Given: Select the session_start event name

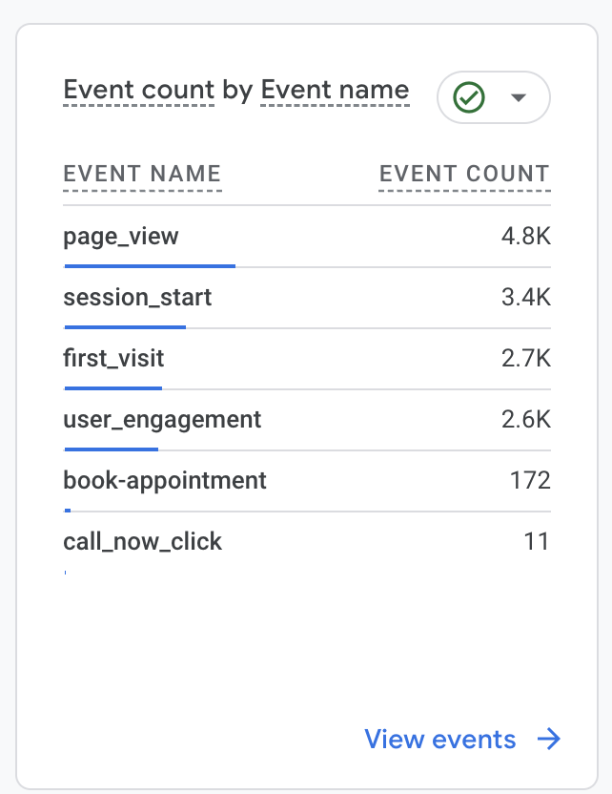Looking at the screenshot, I should 137,297.
